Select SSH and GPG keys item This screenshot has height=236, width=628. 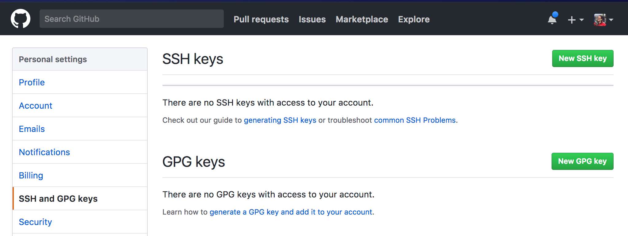(80, 199)
